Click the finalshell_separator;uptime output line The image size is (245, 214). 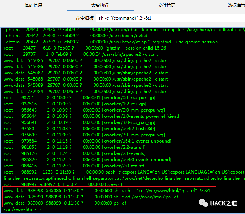point(124,178)
